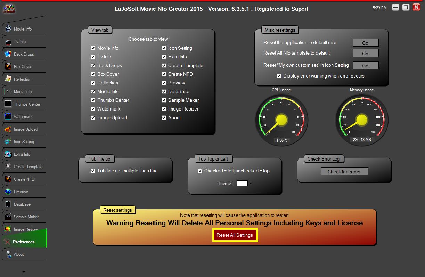This screenshot has width=425, height=277.
Task: Click the Create NFO sidebar icon
Action: [x=8, y=179]
